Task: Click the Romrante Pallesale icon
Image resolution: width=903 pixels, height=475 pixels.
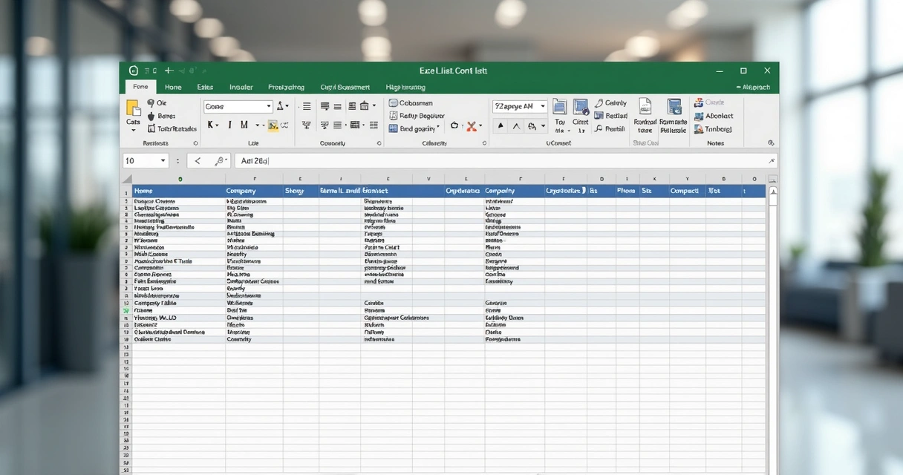Action: (x=674, y=107)
